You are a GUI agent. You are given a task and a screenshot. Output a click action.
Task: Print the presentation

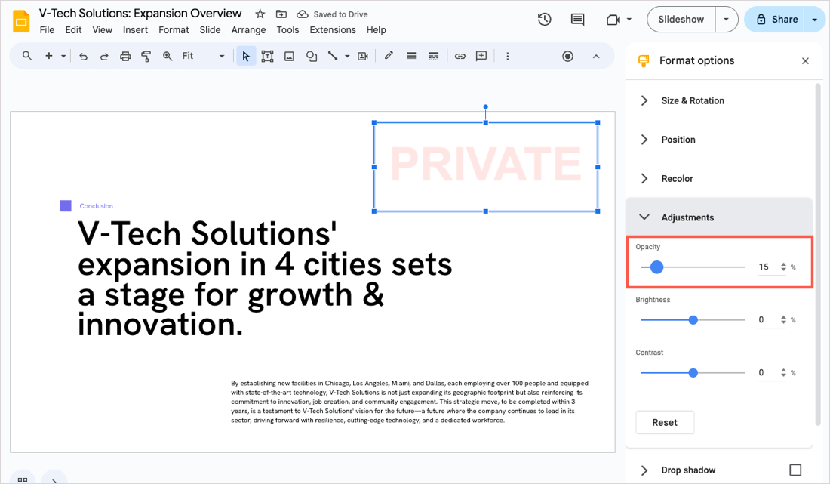pos(125,56)
